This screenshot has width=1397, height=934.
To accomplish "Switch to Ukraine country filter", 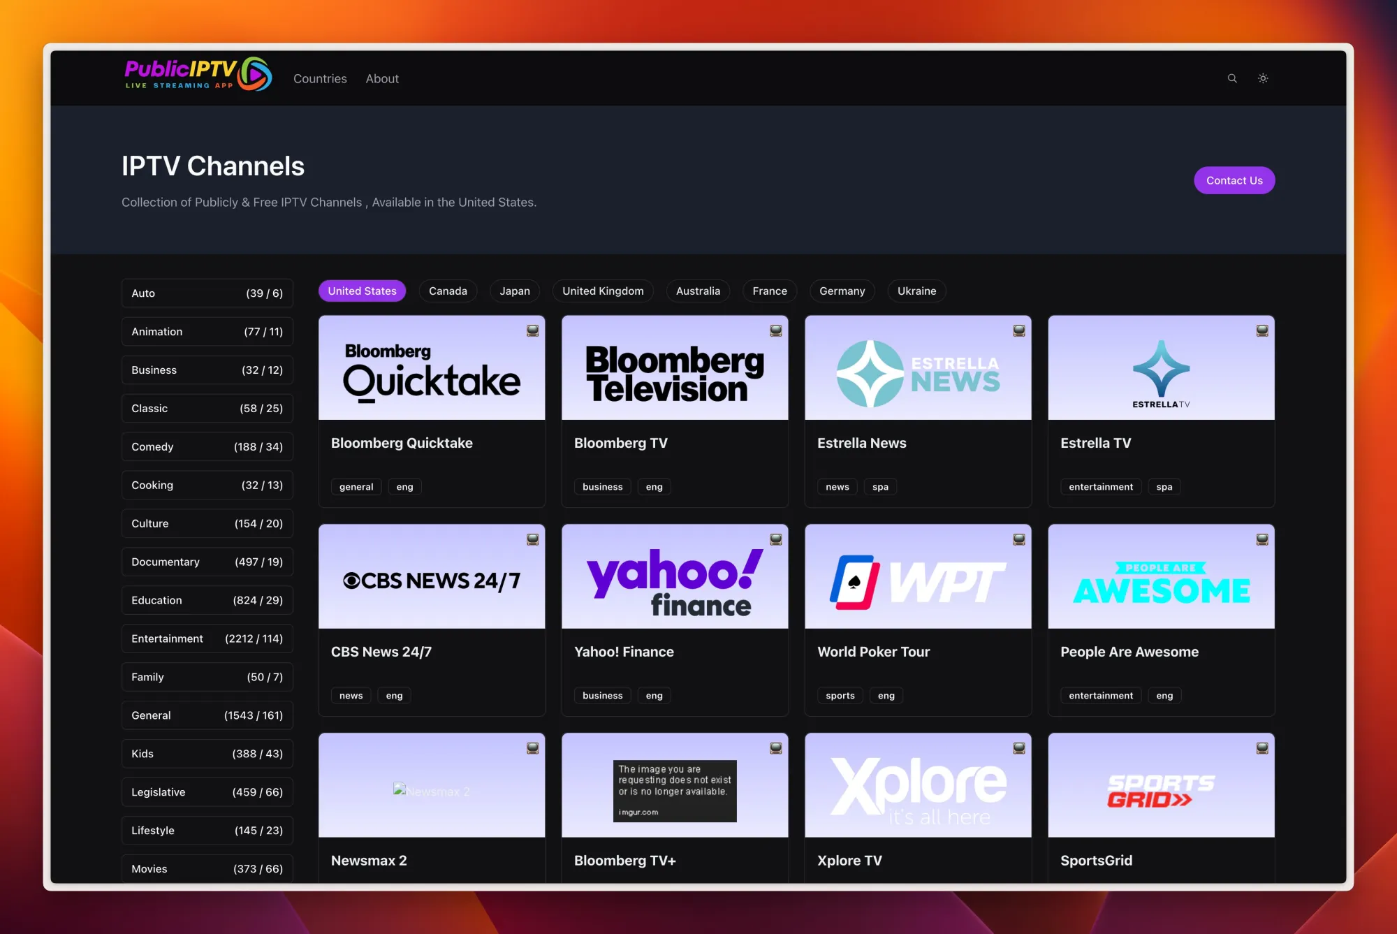I will click(916, 291).
